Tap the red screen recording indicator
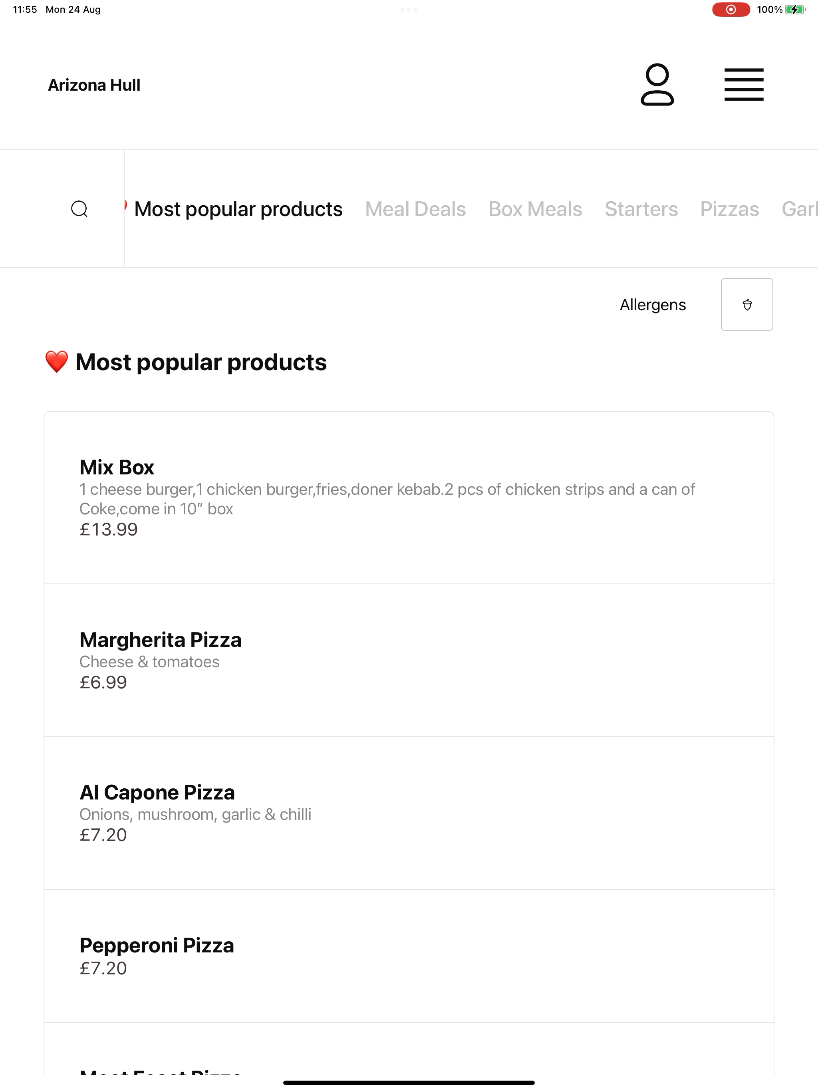Screen dimensions: 818x1091 [731, 9]
